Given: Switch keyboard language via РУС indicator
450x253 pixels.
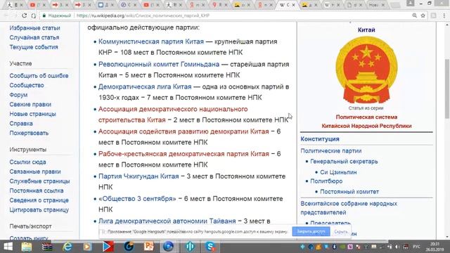Looking at the screenshot, I should [416, 247].
